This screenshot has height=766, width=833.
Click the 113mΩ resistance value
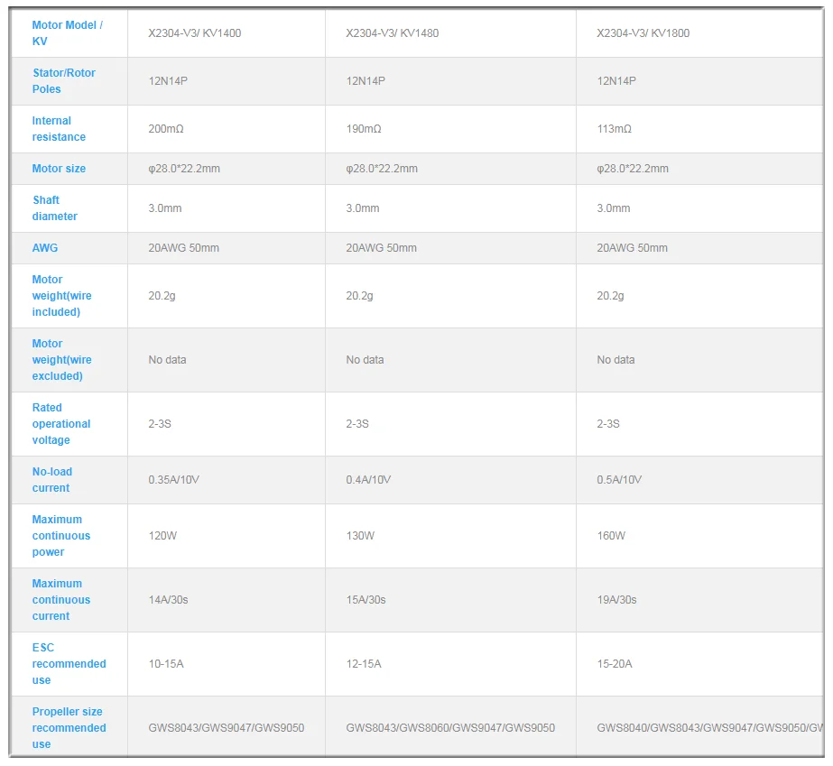pos(614,128)
